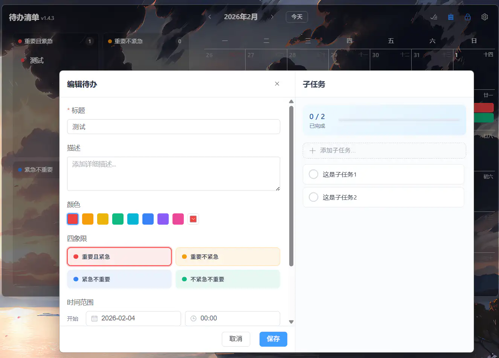This screenshot has height=358, width=499.
Task: Go to previous month with left chevron
Action: 210,17
